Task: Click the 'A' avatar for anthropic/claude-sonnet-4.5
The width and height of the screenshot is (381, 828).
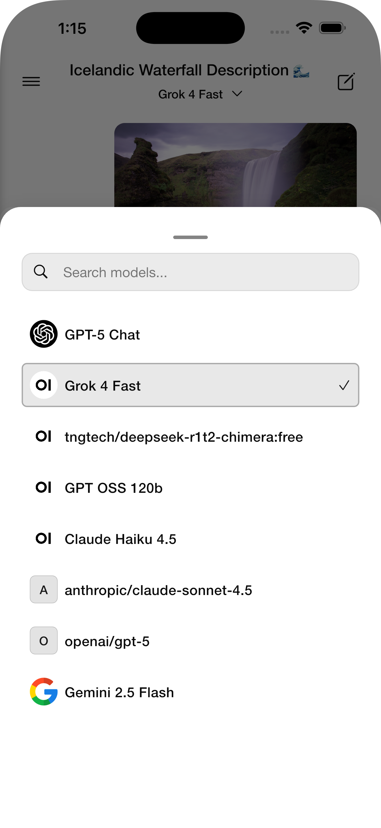Action: click(x=44, y=590)
